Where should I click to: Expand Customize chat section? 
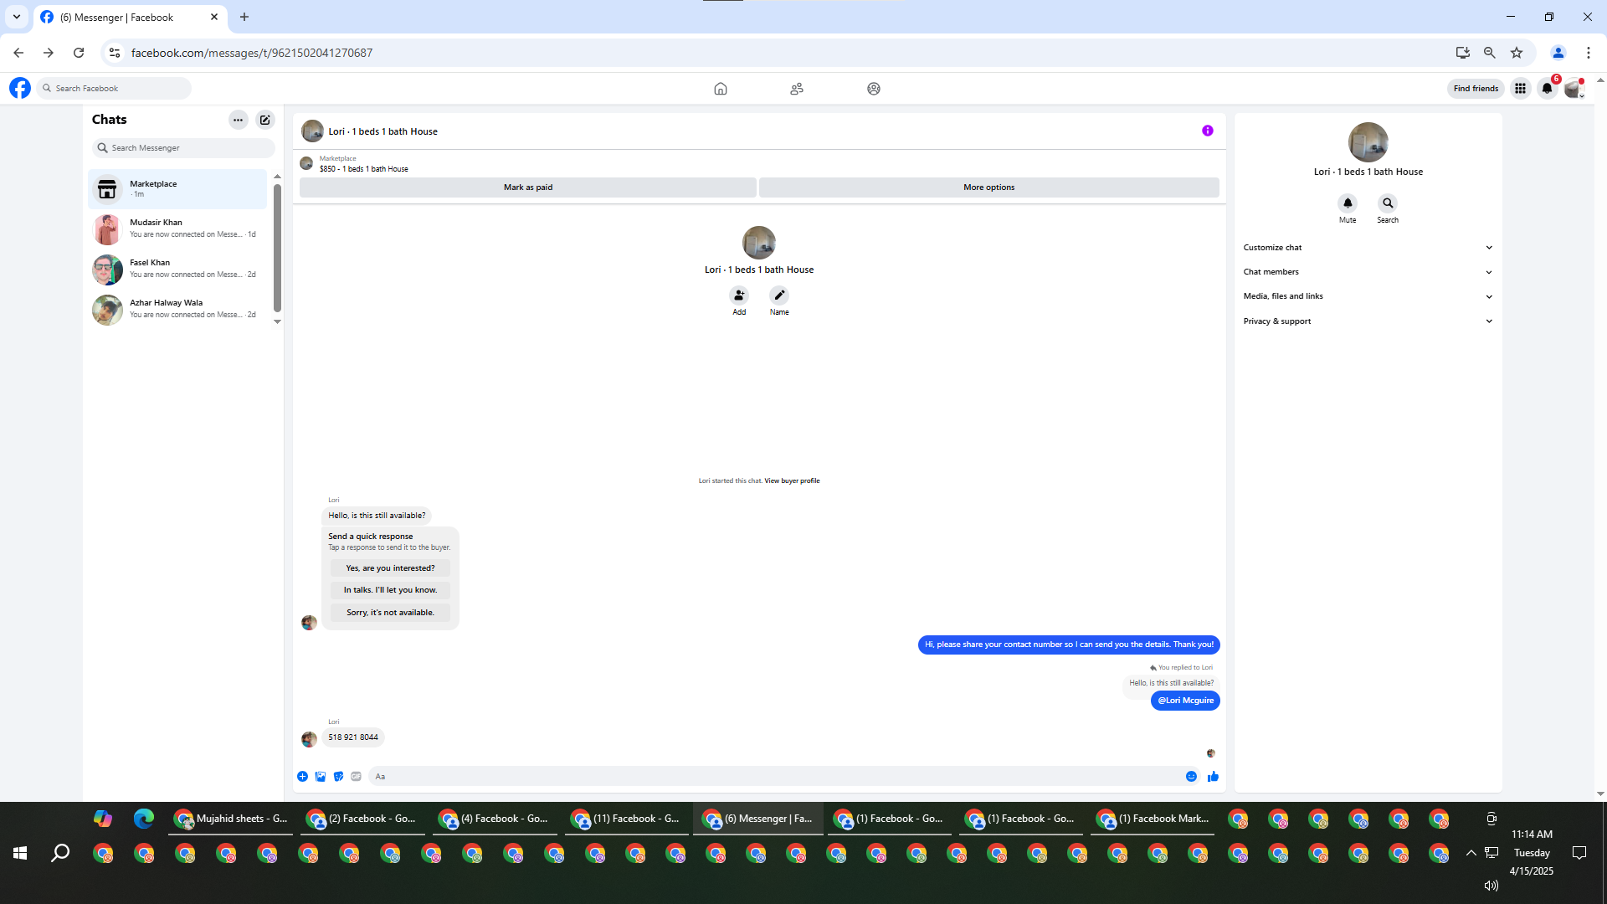tap(1368, 248)
